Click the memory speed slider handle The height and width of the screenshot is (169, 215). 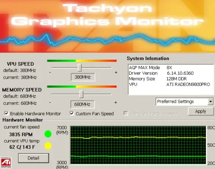81,94
